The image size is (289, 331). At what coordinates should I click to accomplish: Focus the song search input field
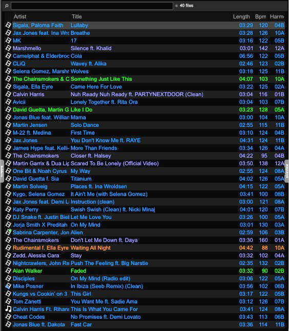(92, 6)
